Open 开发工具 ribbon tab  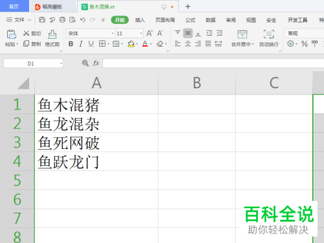(297, 20)
